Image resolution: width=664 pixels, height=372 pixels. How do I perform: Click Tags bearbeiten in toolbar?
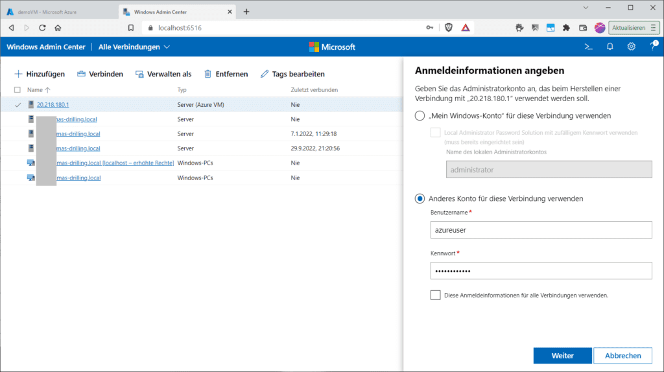pyautogui.click(x=292, y=74)
